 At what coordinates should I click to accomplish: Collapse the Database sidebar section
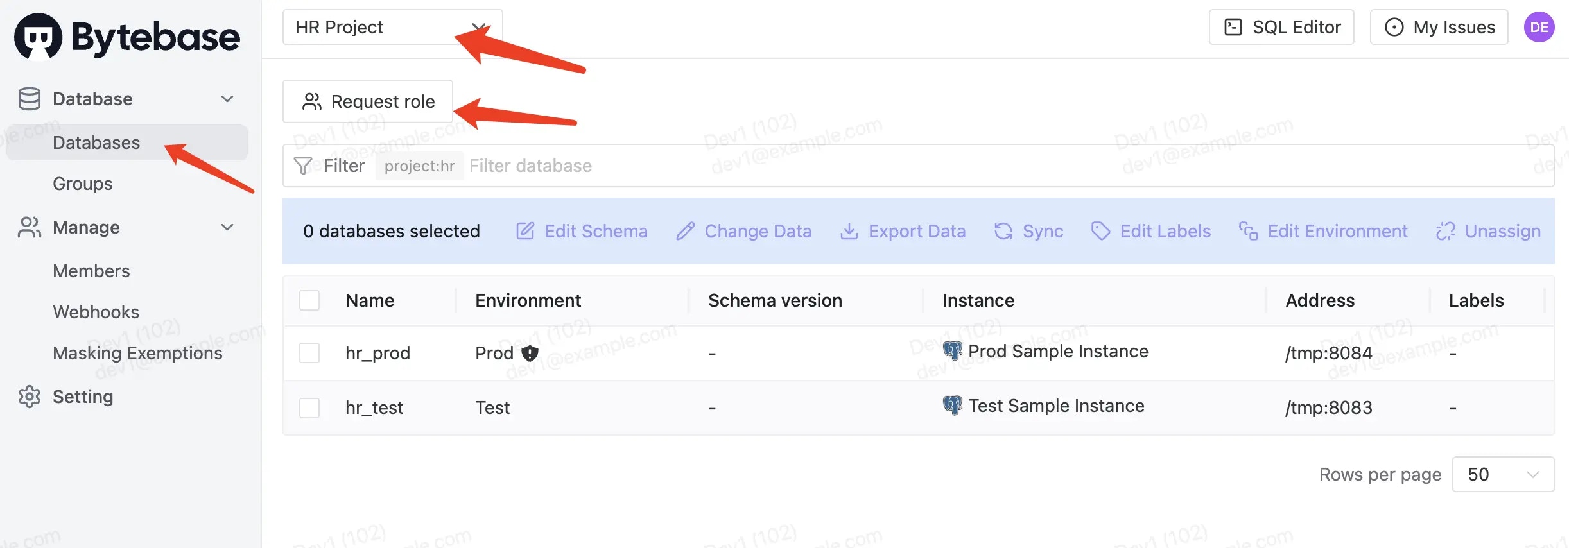(x=227, y=98)
